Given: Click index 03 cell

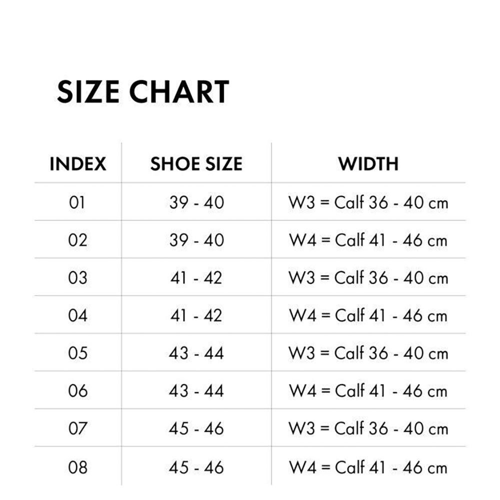Looking at the screenshot, I should [x=77, y=277].
